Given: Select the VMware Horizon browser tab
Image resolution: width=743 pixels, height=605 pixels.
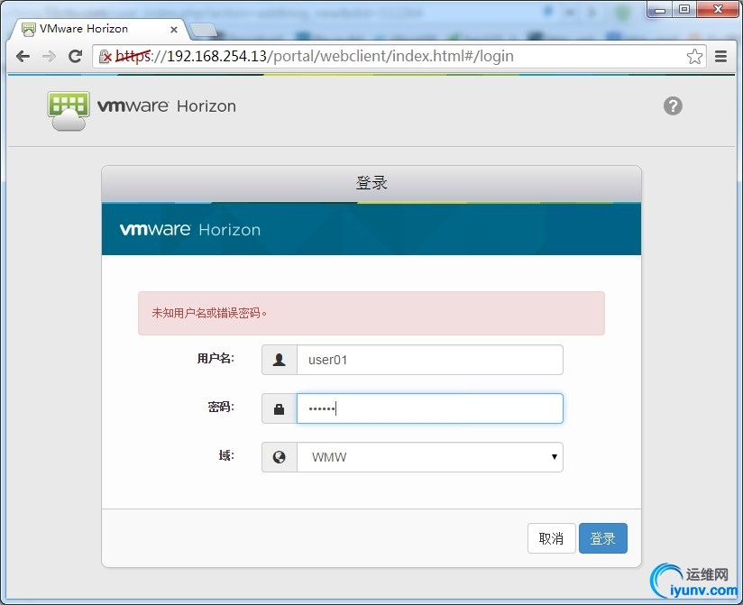Looking at the screenshot, I should (98, 30).
